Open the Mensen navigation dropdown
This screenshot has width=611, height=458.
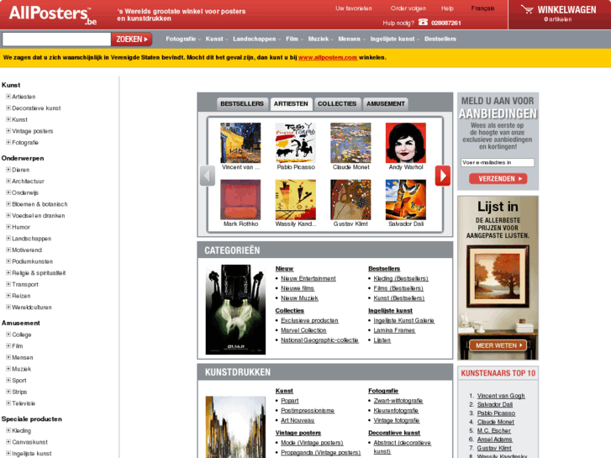(x=351, y=39)
